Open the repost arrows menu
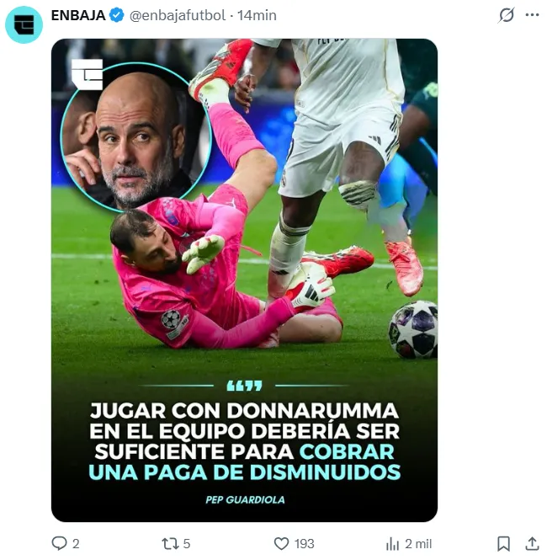This screenshot has height=560, width=547. [x=169, y=544]
